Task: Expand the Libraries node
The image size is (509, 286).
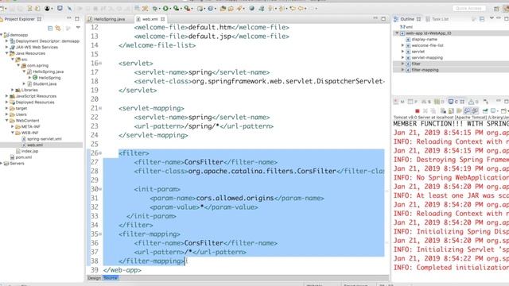Action: pyautogui.click(x=13, y=90)
